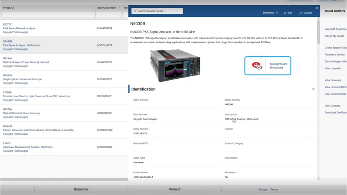Click View Coverage in Asset Actions
The height and width of the screenshot is (195, 347).
click(333, 80)
